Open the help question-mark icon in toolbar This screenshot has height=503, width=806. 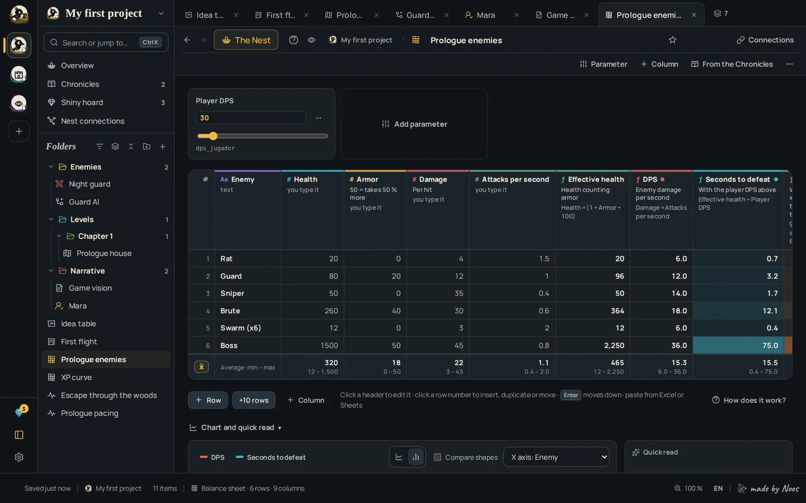[x=294, y=40]
